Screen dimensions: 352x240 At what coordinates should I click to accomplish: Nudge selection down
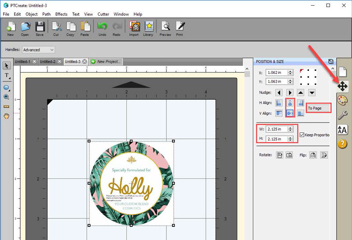(x=312, y=92)
